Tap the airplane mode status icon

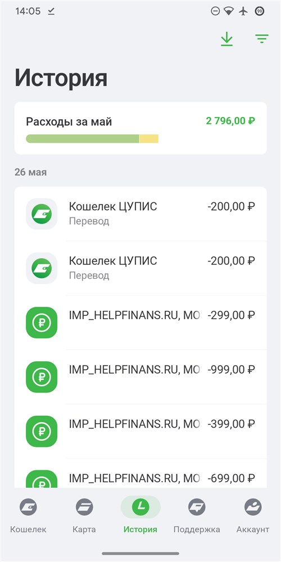point(244,11)
